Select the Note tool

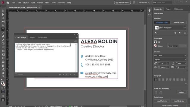pos(3,66)
